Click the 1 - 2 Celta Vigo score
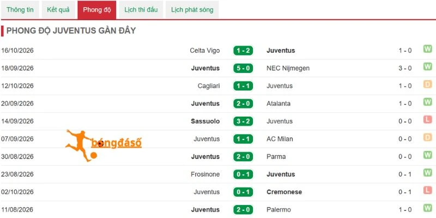Viewport: 436px width, 218px height. [x=243, y=51]
